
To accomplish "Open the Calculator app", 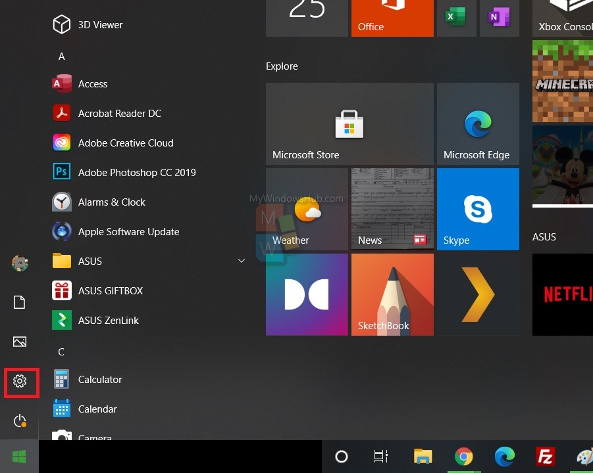I will pyautogui.click(x=149, y=379).
